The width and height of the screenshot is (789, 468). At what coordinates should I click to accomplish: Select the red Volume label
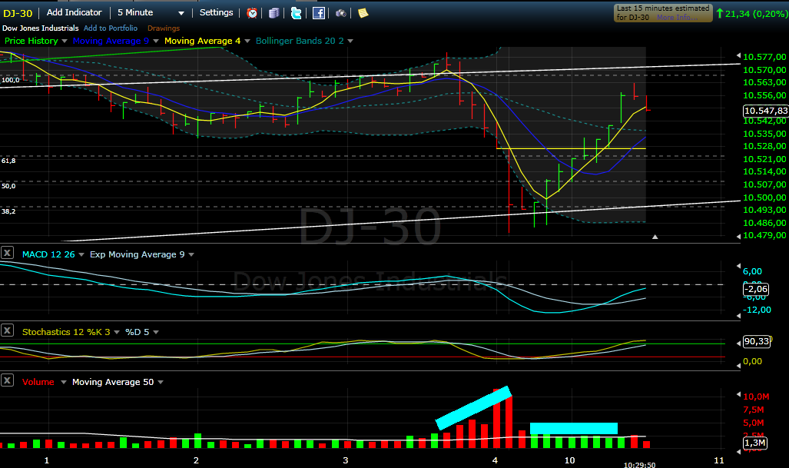click(38, 382)
